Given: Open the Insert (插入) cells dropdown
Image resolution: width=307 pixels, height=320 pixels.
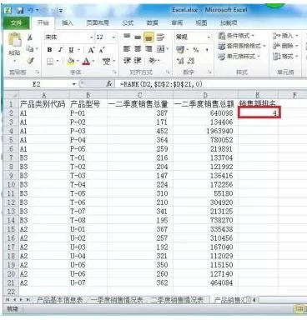Looking at the screenshot, I should point(285,36).
